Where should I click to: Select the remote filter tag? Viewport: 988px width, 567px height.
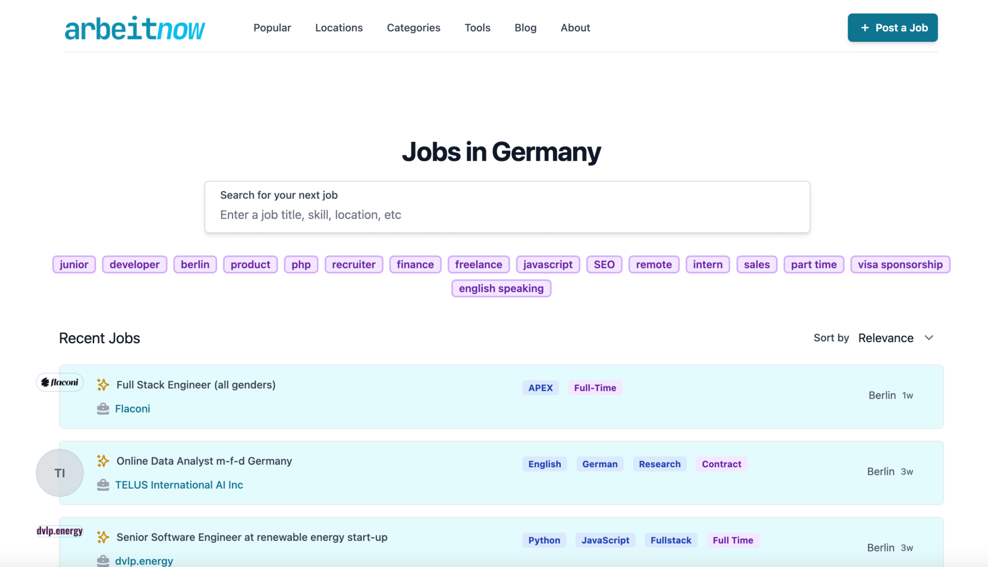point(654,264)
